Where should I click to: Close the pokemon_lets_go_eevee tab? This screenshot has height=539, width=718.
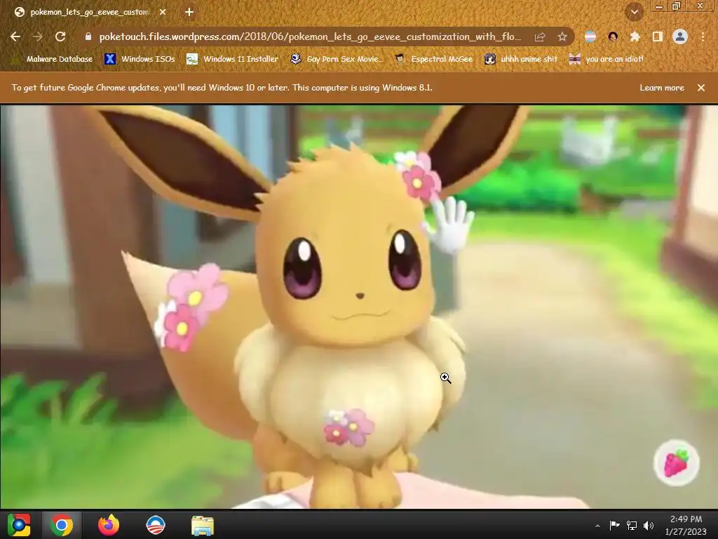coord(163,13)
